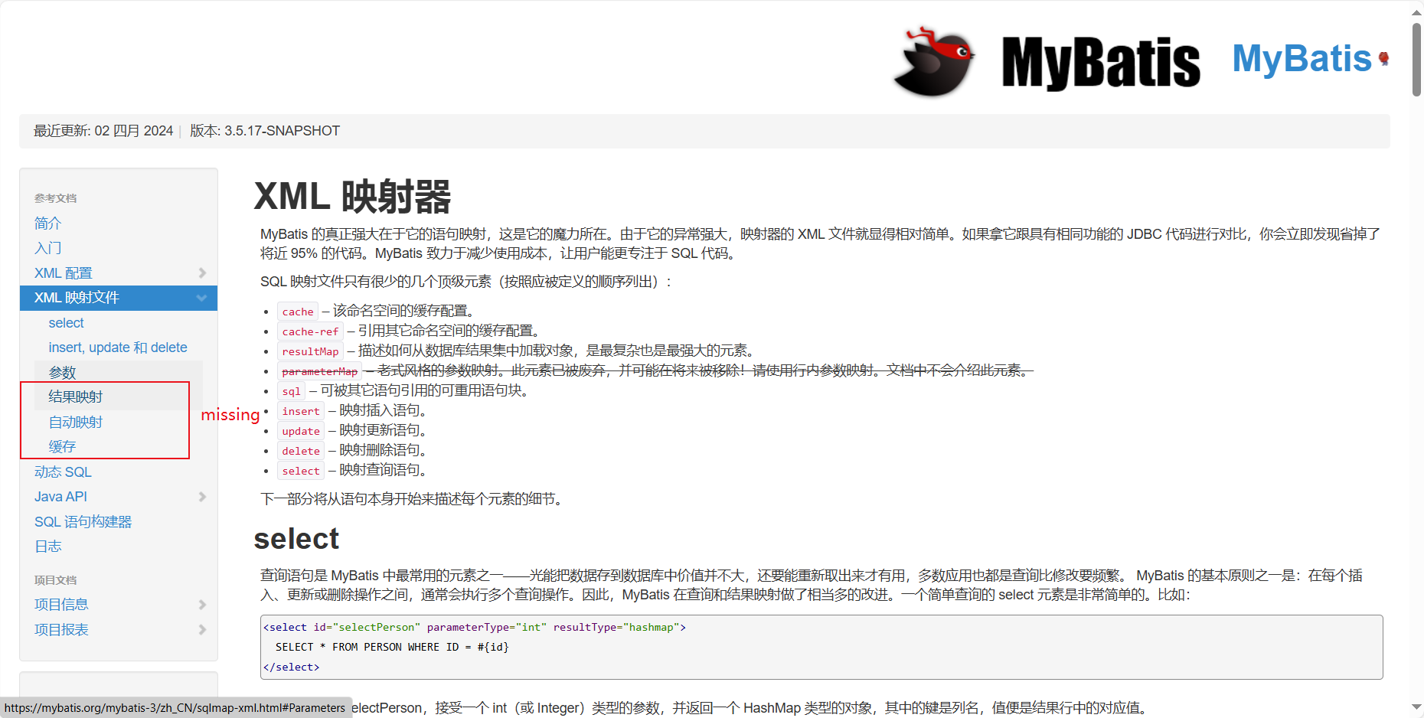Image resolution: width=1424 pixels, height=718 pixels.
Task: Click the XML 映射器 page heading
Action: click(352, 197)
